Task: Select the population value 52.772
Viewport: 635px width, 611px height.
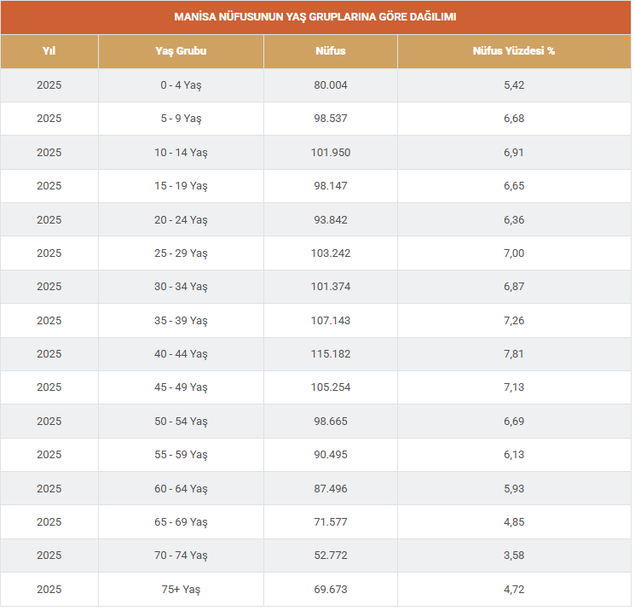Action: coord(331,556)
